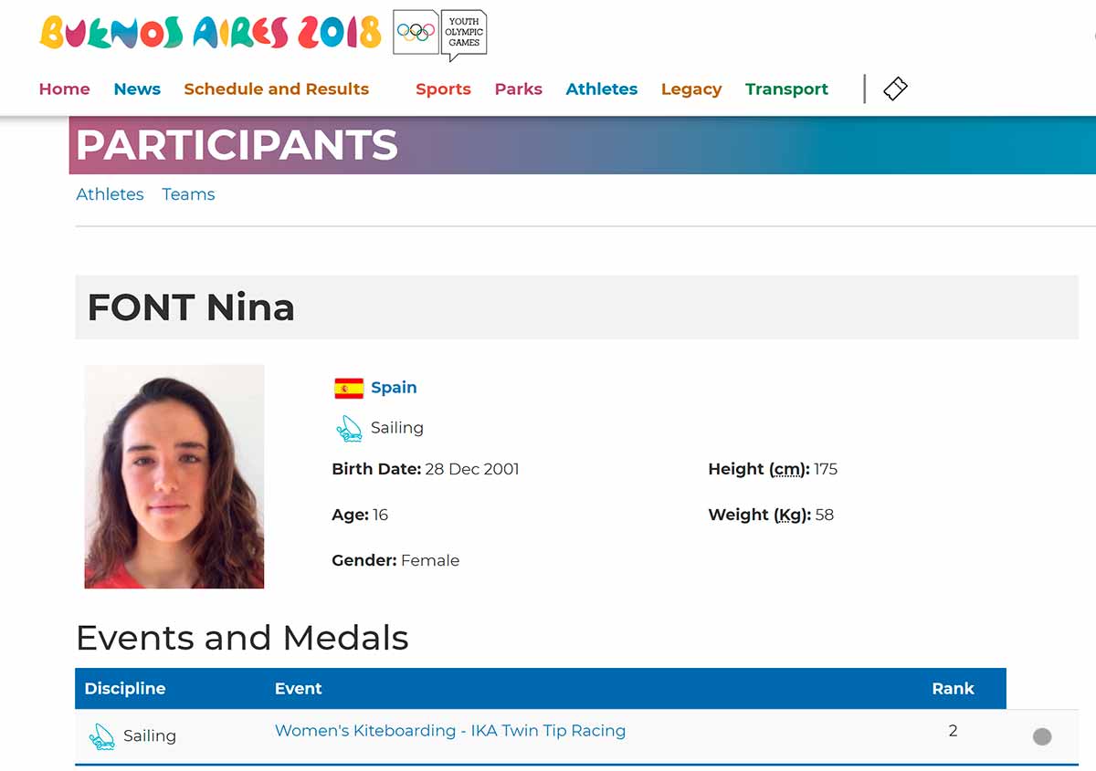Screen dimensions: 1096x771
Task: Switch to the Teams sub-tab
Action: (188, 194)
